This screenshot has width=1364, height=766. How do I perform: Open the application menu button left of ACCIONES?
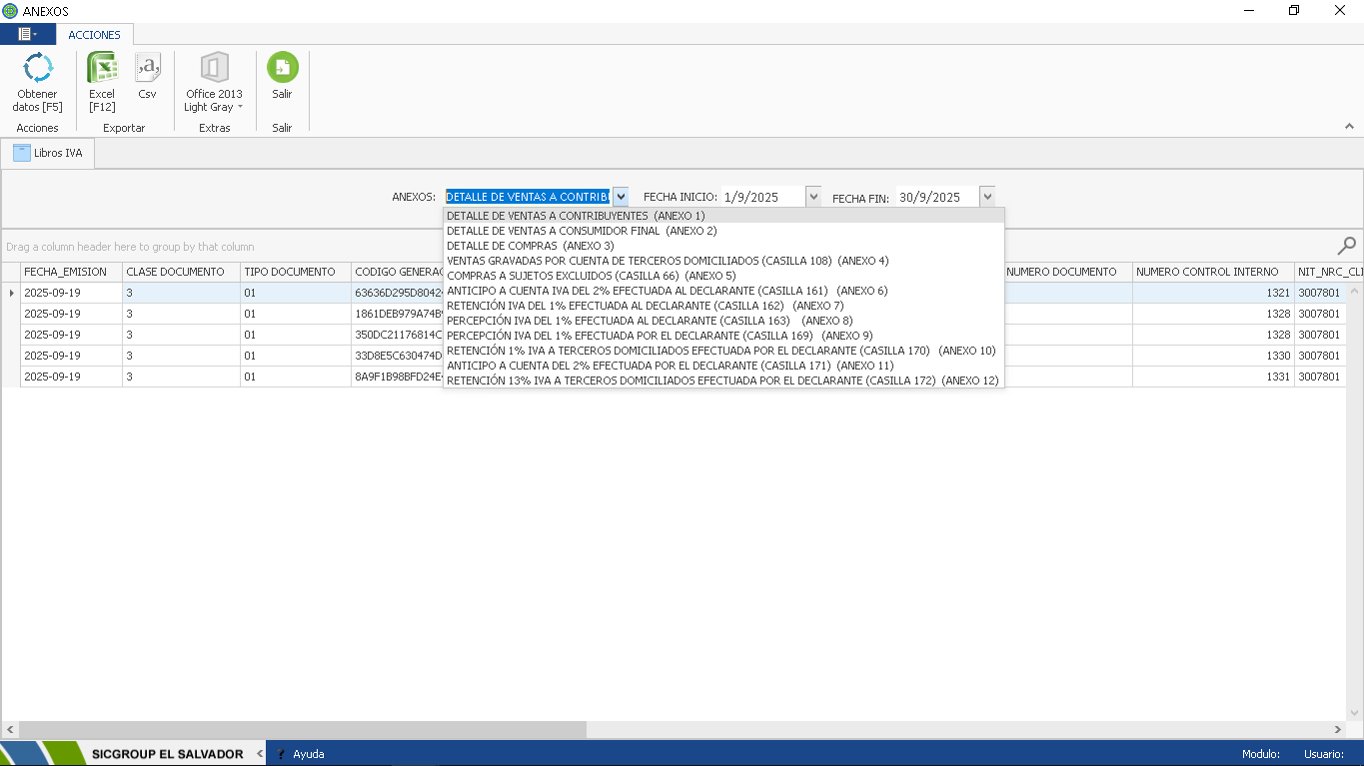tap(27, 34)
